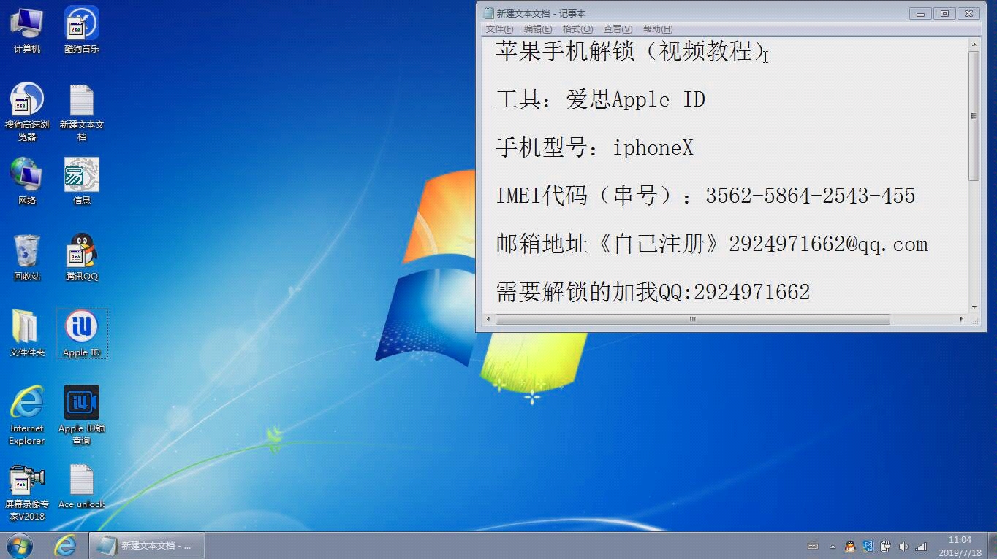Image resolution: width=997 pixels, height=559 pixels.
Task: Click the network signal tray icon
Action: tap(921, 546)
